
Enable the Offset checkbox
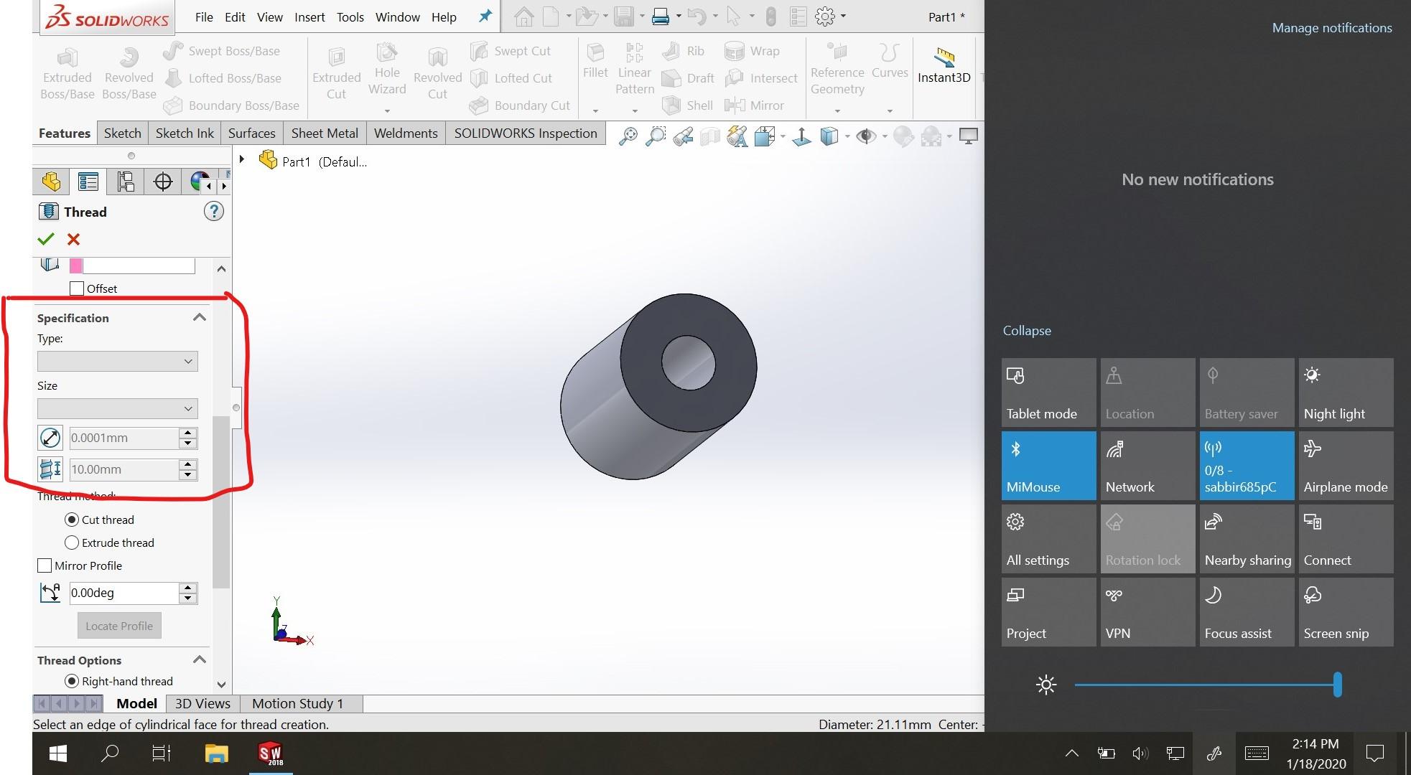[77, 288]
